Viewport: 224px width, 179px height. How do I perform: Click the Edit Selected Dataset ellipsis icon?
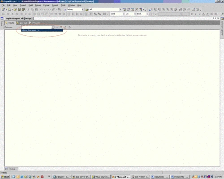[x=57, y=27]
